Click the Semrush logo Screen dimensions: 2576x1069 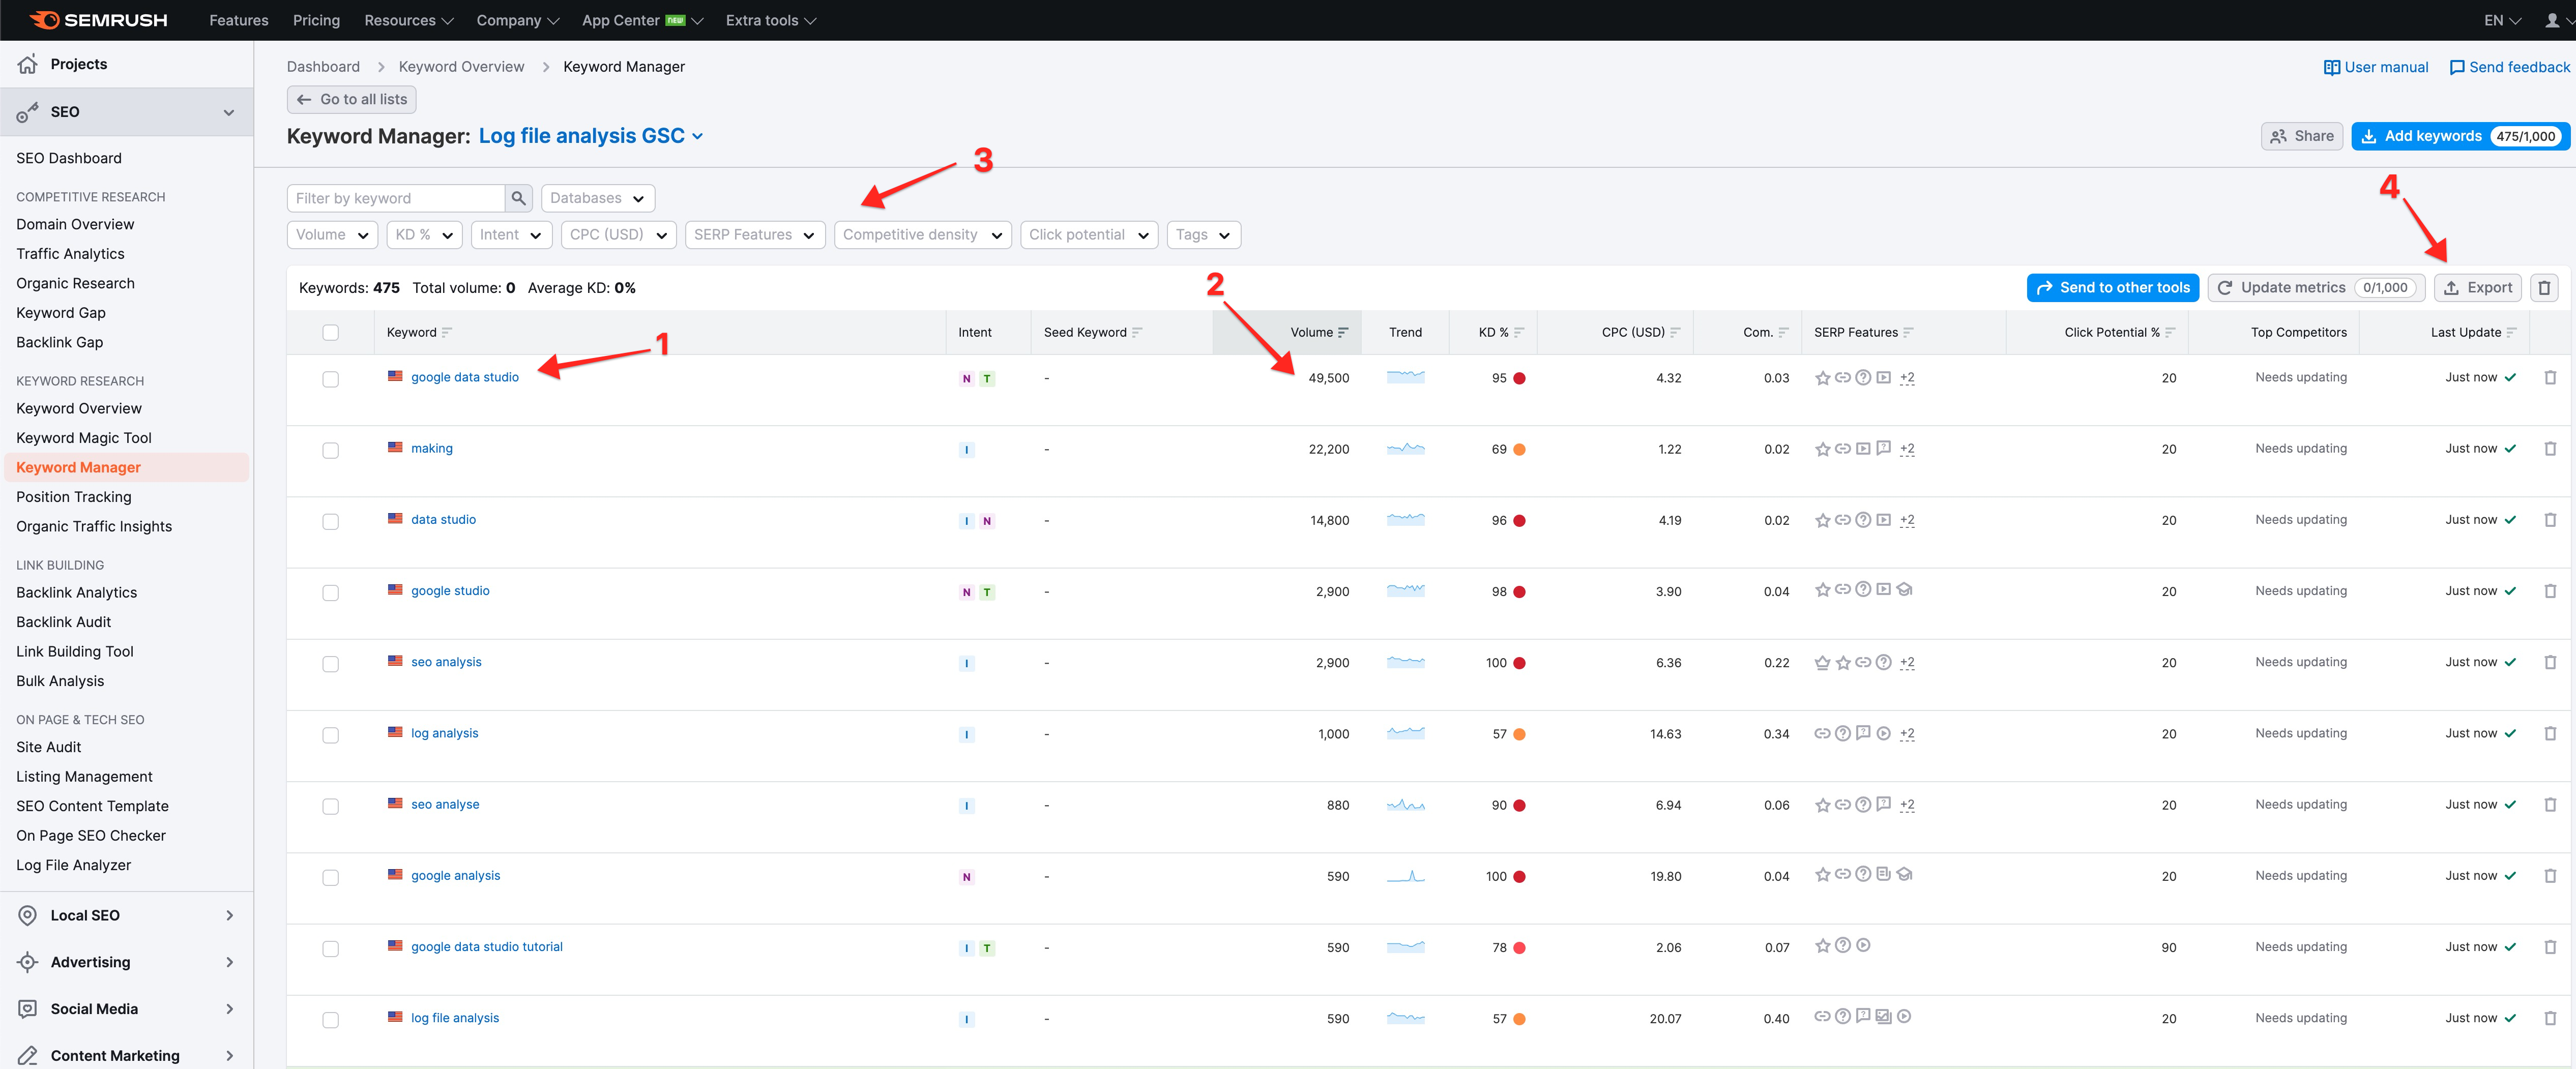click(99, 20)
